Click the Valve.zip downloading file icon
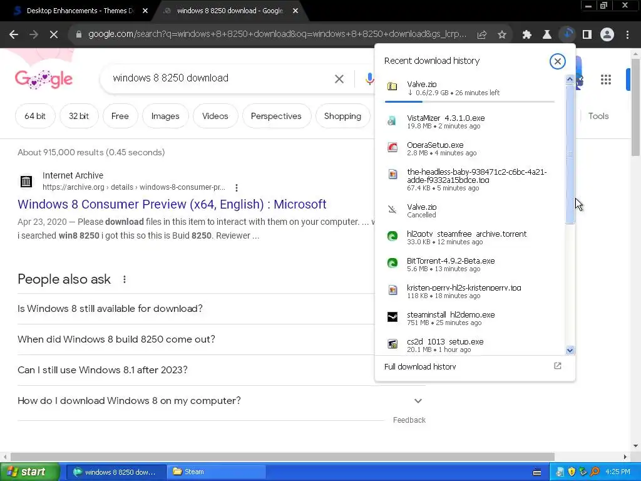641x481 pixels. [x=392, y=86]
